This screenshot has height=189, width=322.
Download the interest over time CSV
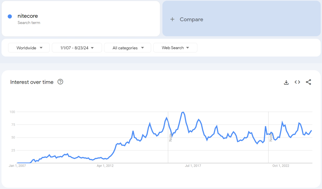tap(286, 82)
